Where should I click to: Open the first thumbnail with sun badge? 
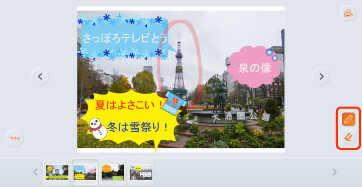pyautogui.click(x=57, y=172)
